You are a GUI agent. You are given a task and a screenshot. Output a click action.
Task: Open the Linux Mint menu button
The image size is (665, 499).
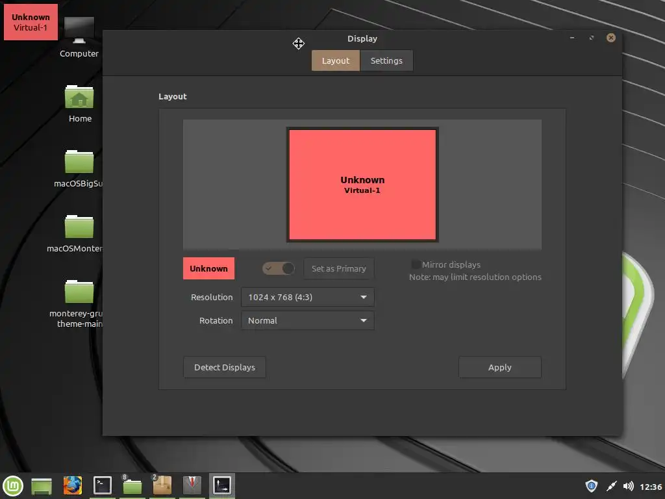tap(13, 486)
